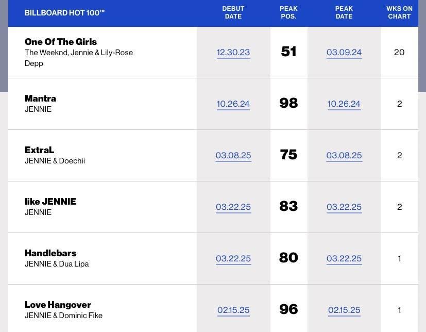This screenshot has height=332, width=426.
Task: Click the Billboard Hot 100 table header
Action: pos(65,13)
